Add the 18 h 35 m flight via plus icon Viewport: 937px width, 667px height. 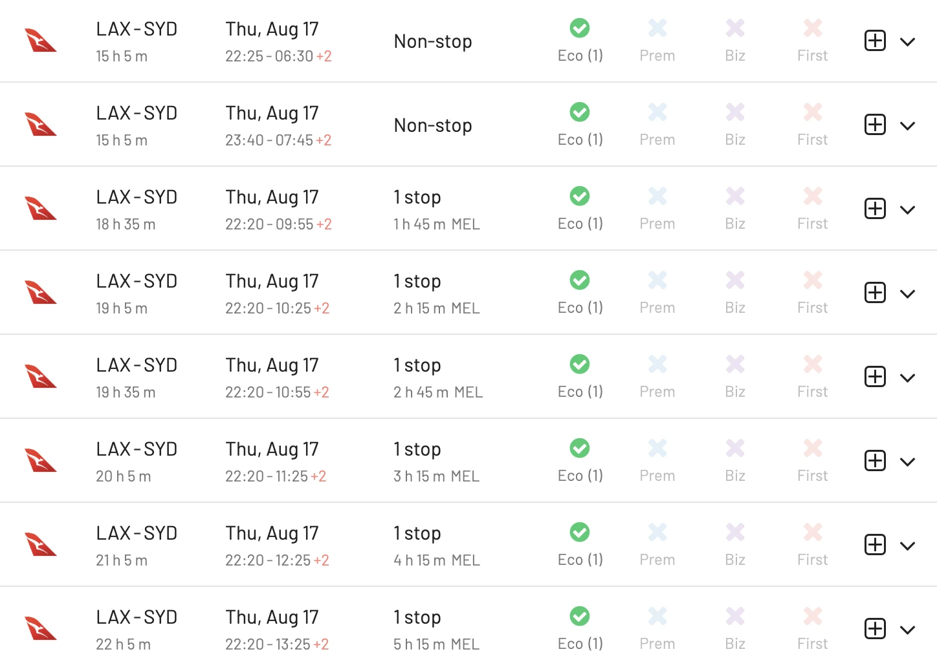(x=875, y=209)
